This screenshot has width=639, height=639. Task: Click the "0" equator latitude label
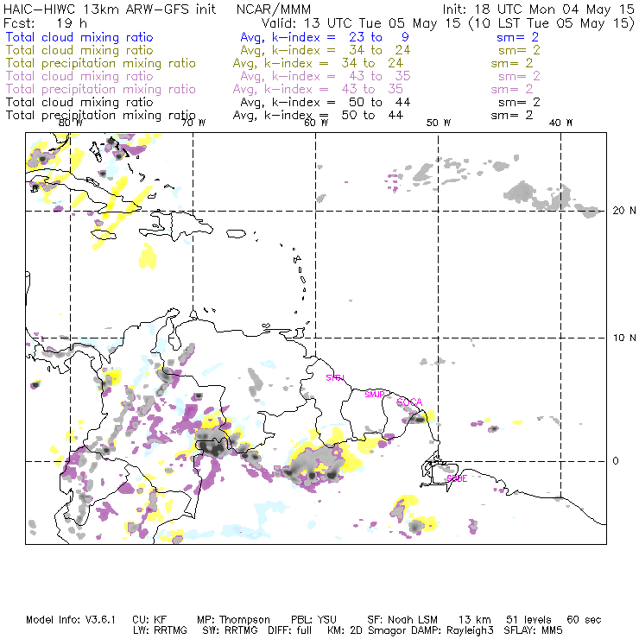pos(616,461)
